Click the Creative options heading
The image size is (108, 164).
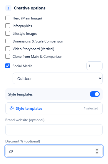coord(30,8)
